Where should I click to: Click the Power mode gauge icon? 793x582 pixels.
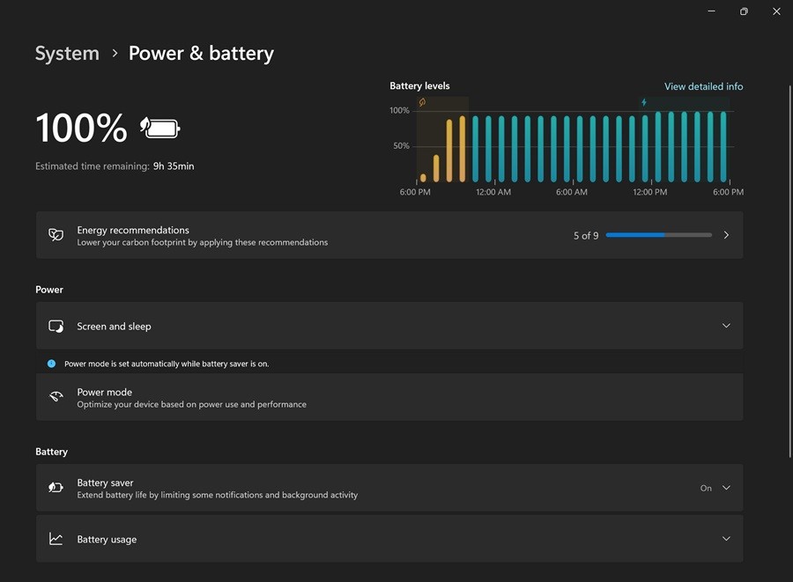56,397
